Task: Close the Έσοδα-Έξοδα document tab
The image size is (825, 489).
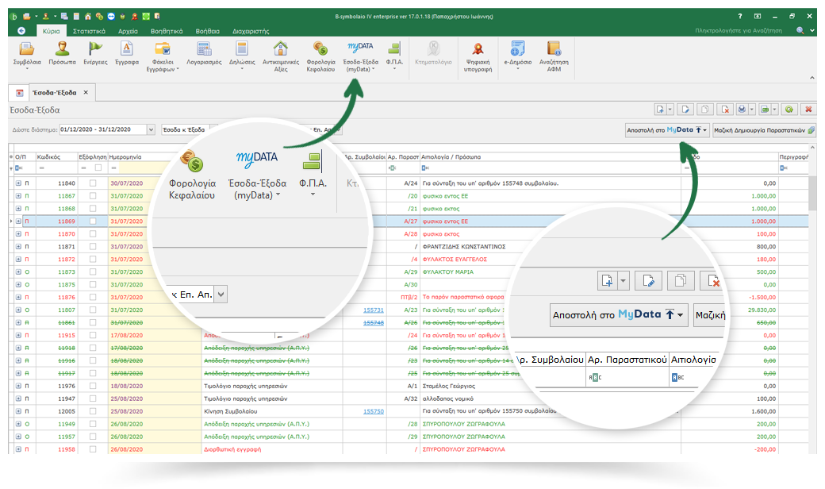Action: 86,92
